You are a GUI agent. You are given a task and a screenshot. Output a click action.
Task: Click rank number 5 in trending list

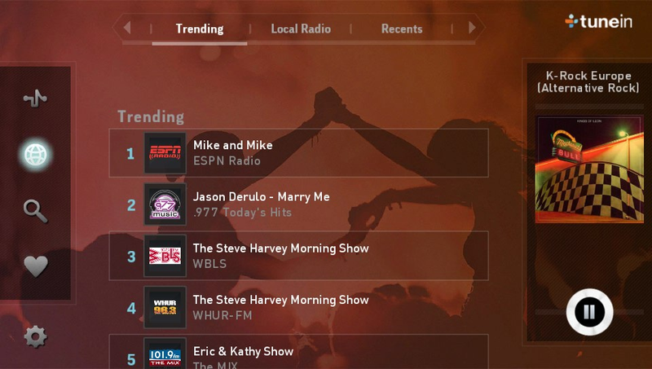[x=131, y=359]
